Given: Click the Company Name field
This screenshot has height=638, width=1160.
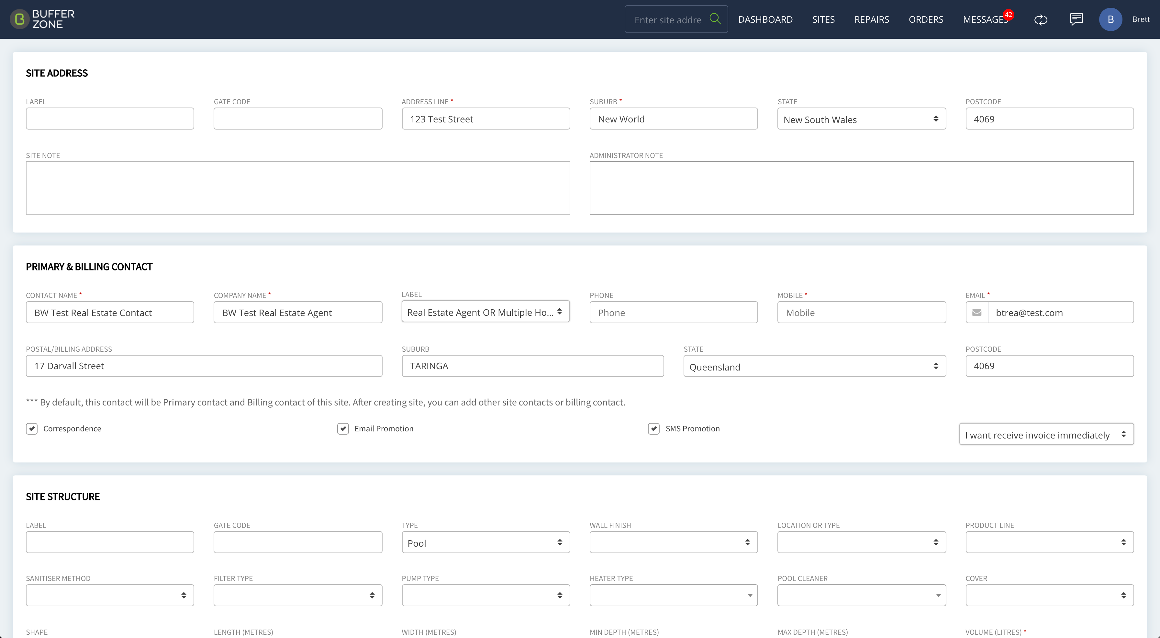Looking at the screenshot, I should (x=298, y=312).
